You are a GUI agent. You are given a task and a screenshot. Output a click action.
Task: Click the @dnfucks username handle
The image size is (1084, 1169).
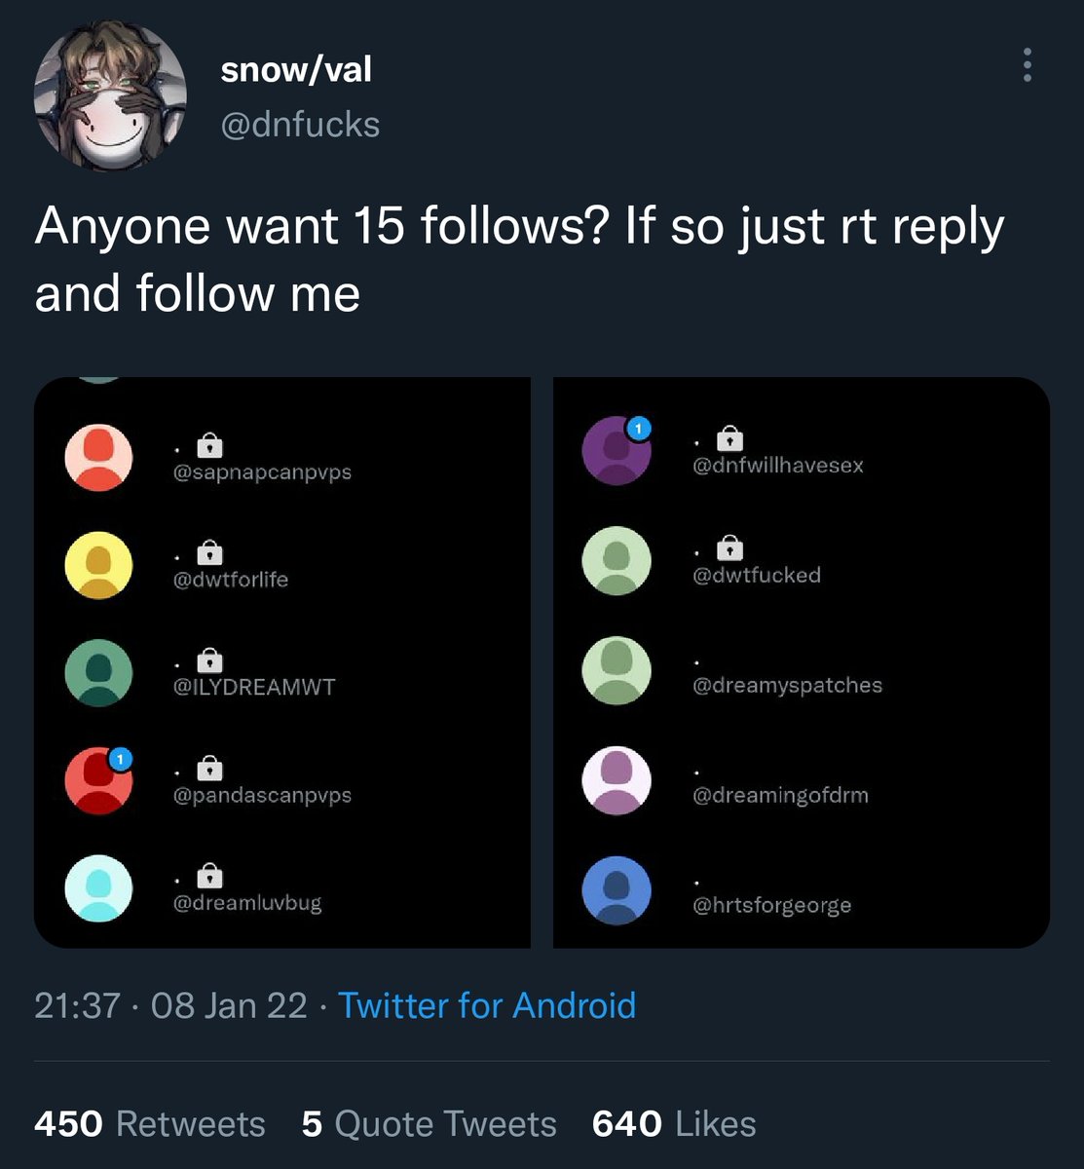(300, 125)
